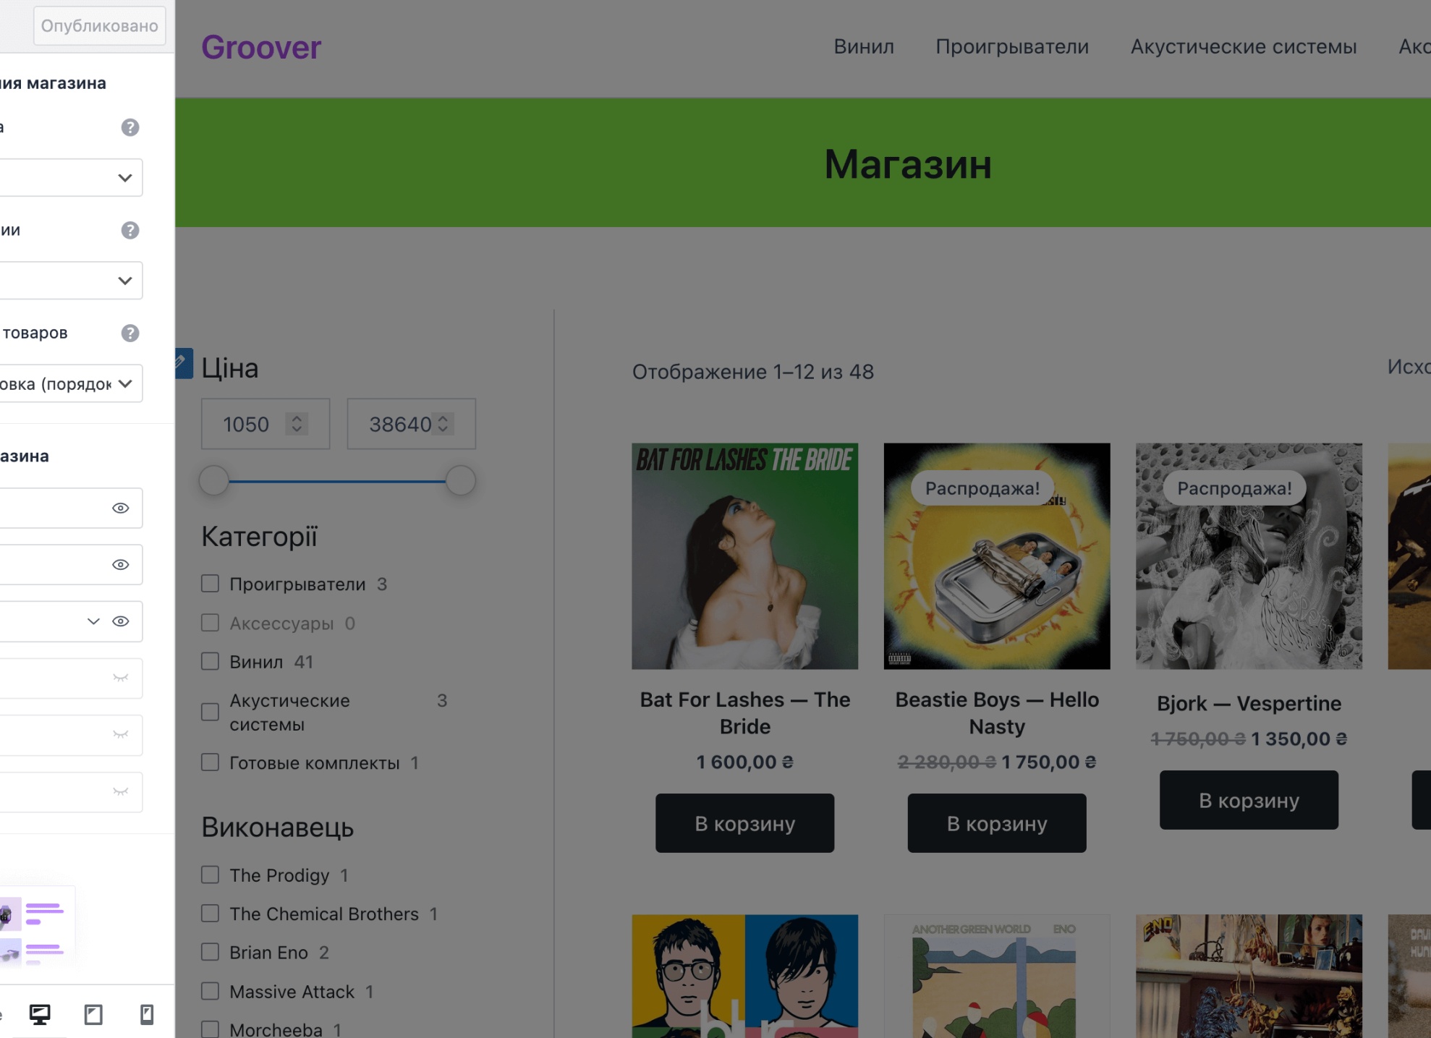
Task: Add Bat For Lashes to cart
Action: point(744,823)
